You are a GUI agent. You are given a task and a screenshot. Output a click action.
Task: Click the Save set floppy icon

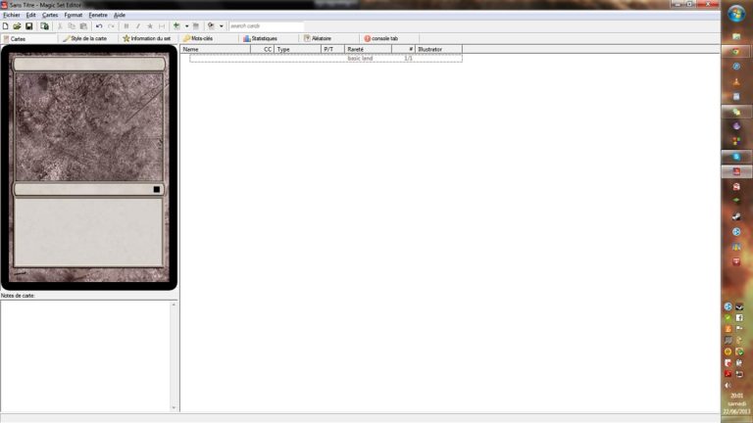(28, 26)
